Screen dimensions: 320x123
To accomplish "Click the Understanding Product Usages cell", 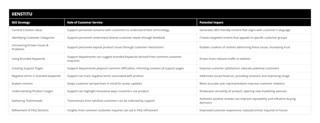I will point(37,91).
